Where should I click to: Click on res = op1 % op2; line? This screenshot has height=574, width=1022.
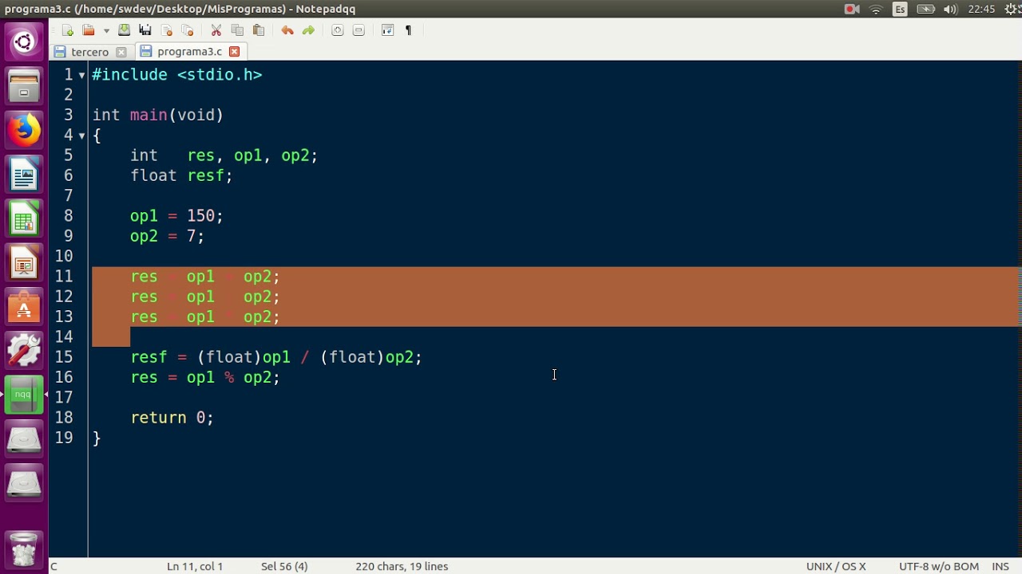coord(205,378)
